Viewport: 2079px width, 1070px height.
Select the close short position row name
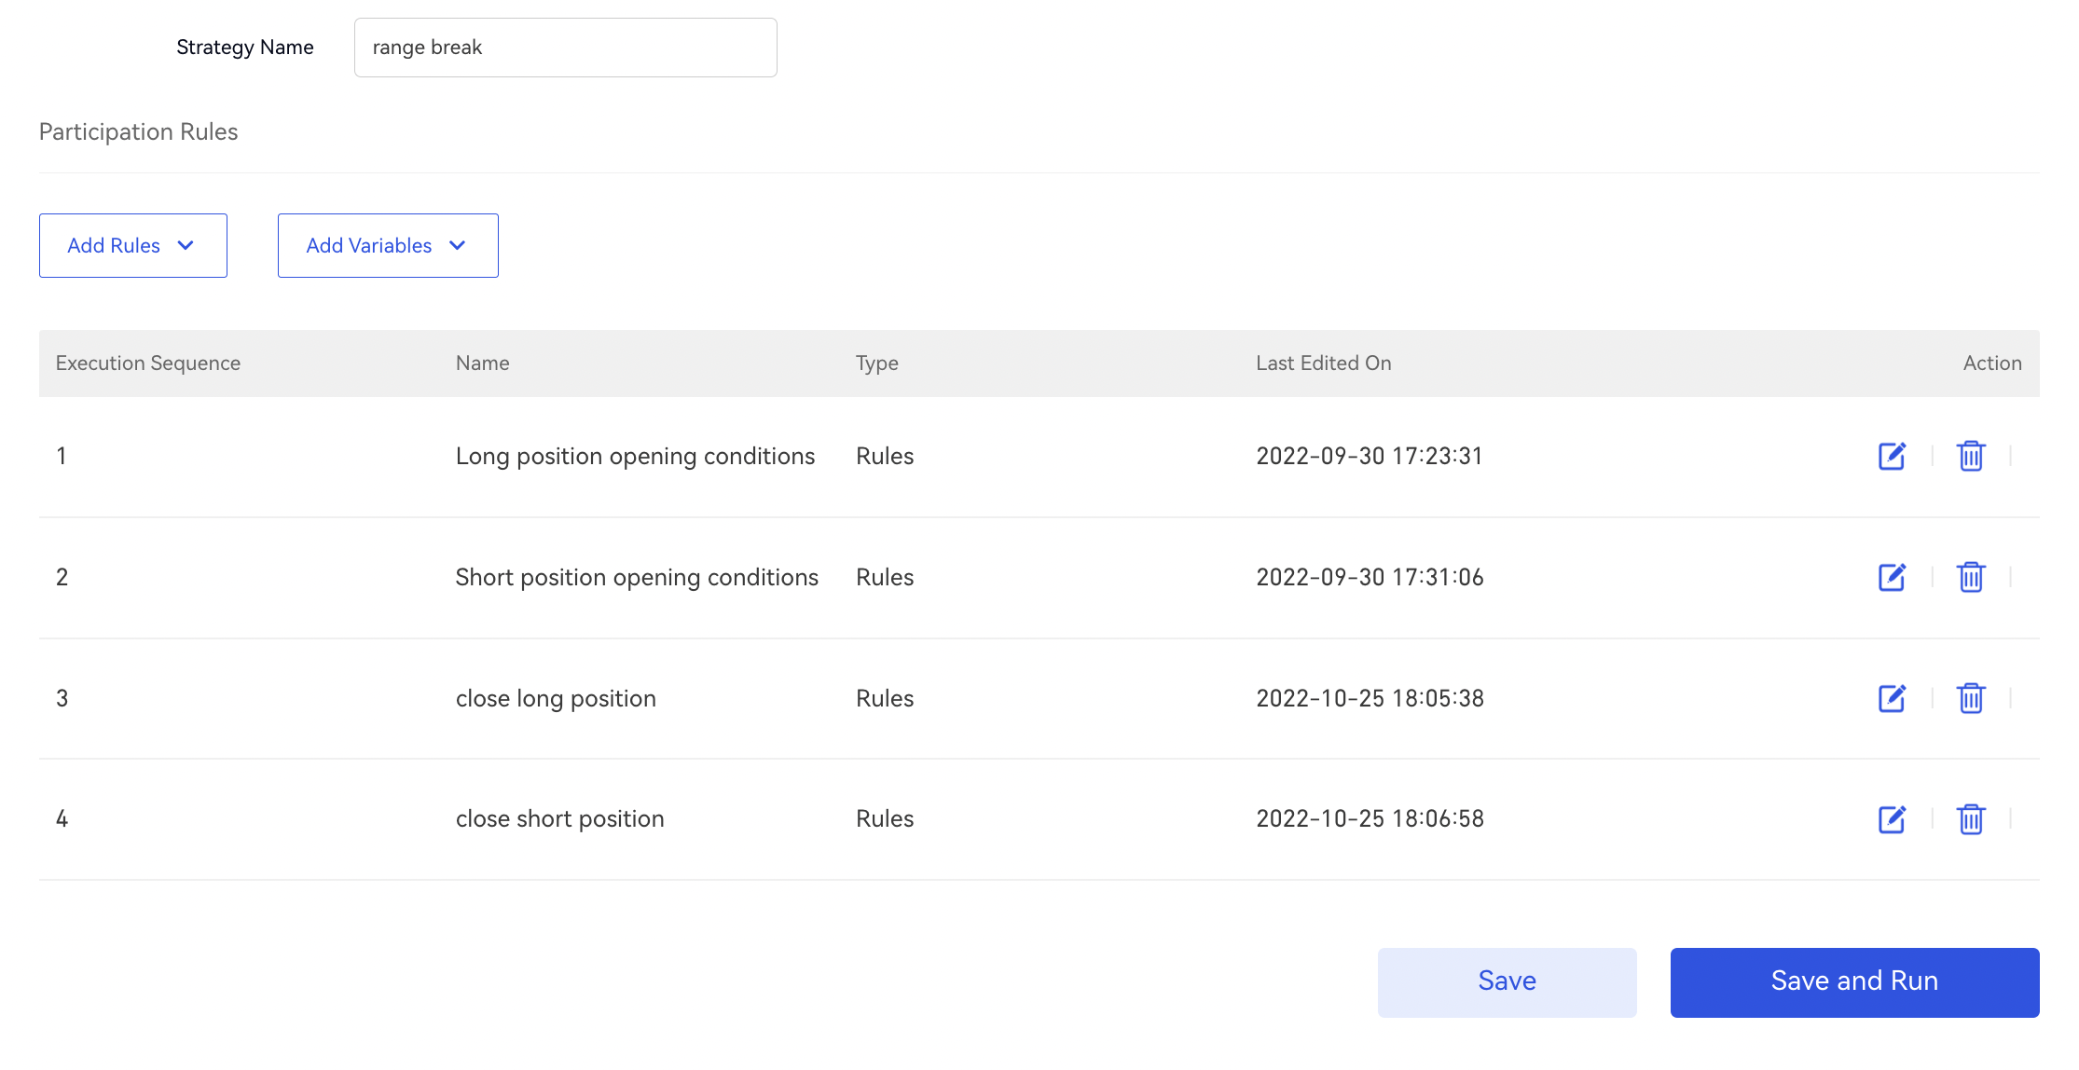[x=559, y=819]
